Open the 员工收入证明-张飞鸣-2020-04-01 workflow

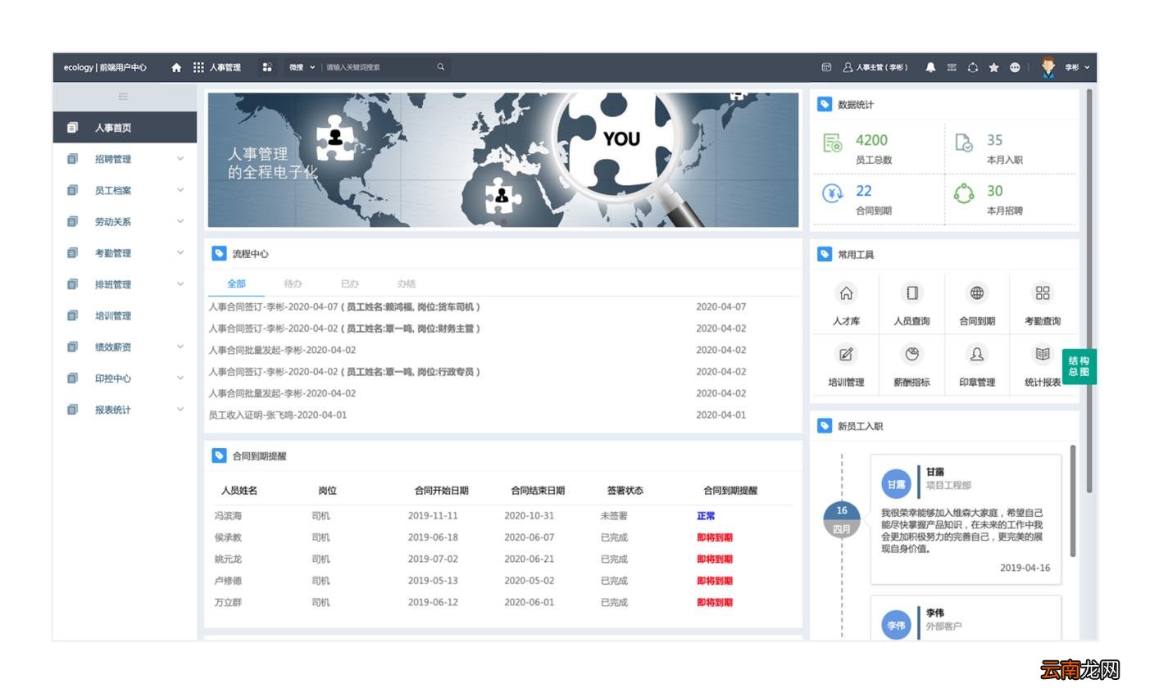pos(277,415)
